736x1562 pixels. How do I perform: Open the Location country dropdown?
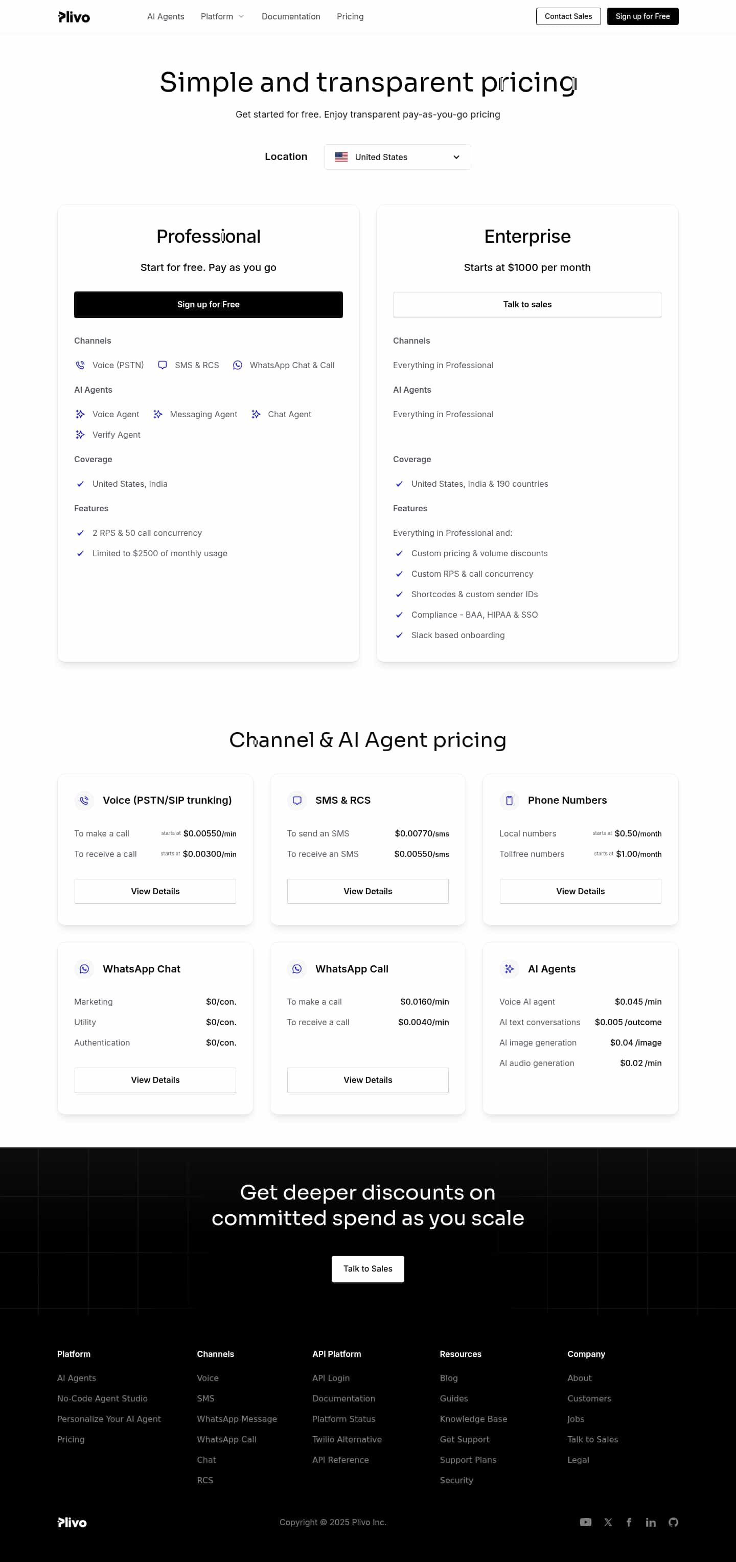[x=397, y=157]
